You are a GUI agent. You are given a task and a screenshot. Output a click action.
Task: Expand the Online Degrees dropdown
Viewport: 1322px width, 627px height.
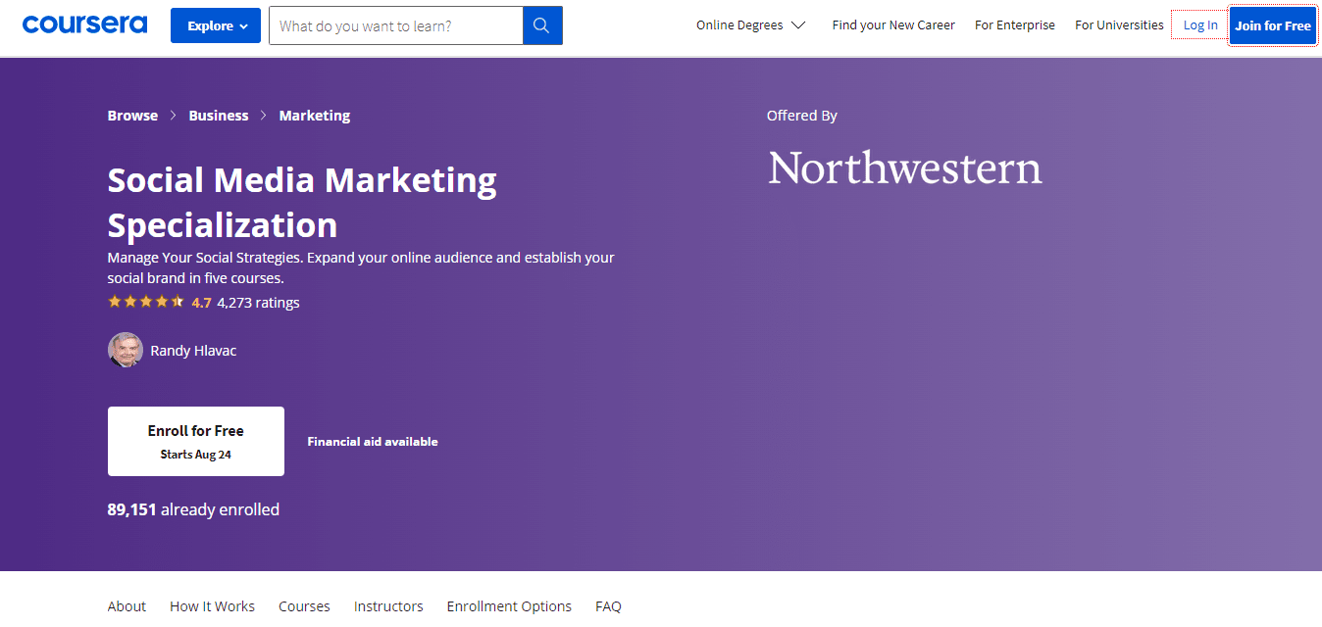[750, 25]
